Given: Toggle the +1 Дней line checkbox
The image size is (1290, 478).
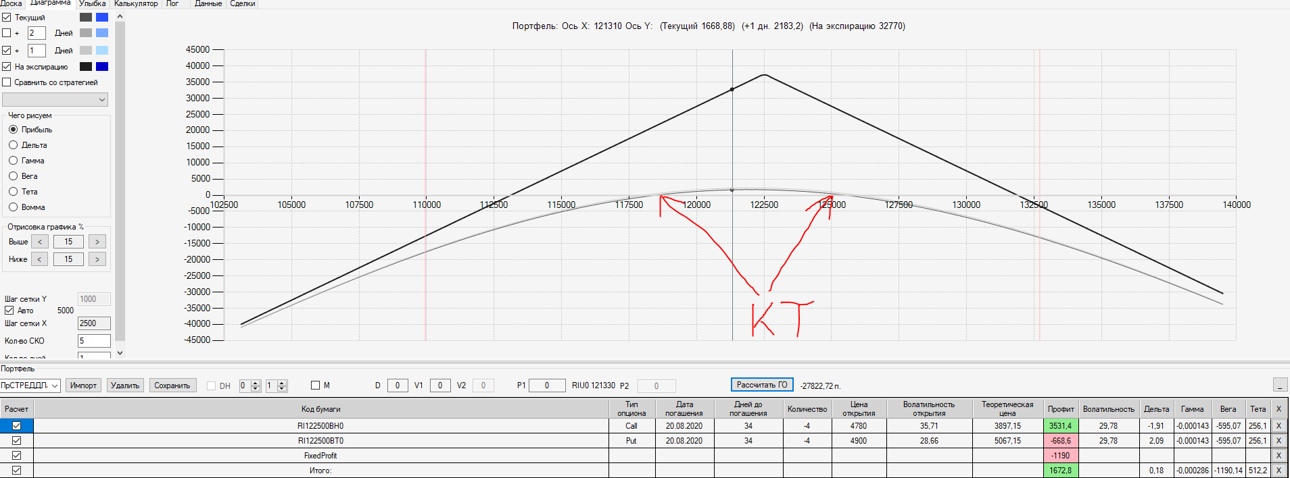Looking at the screenshot, I should pos(7,51).
